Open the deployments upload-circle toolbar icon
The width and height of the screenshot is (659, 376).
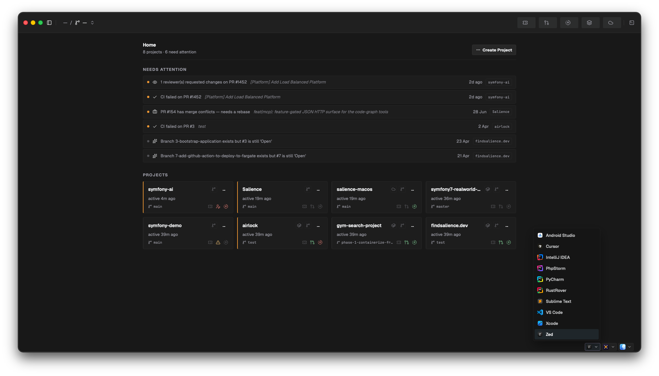pyautogui.click(x=569, y=23)
